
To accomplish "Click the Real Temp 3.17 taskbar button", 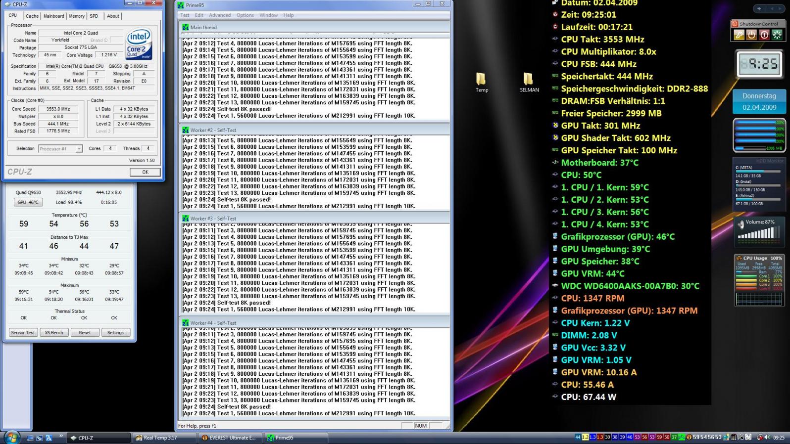I will (x=164, y=438).
